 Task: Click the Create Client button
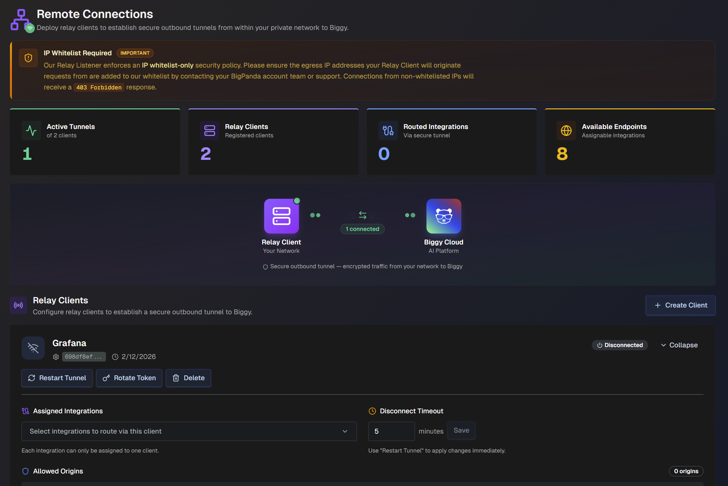coord(680,305)
